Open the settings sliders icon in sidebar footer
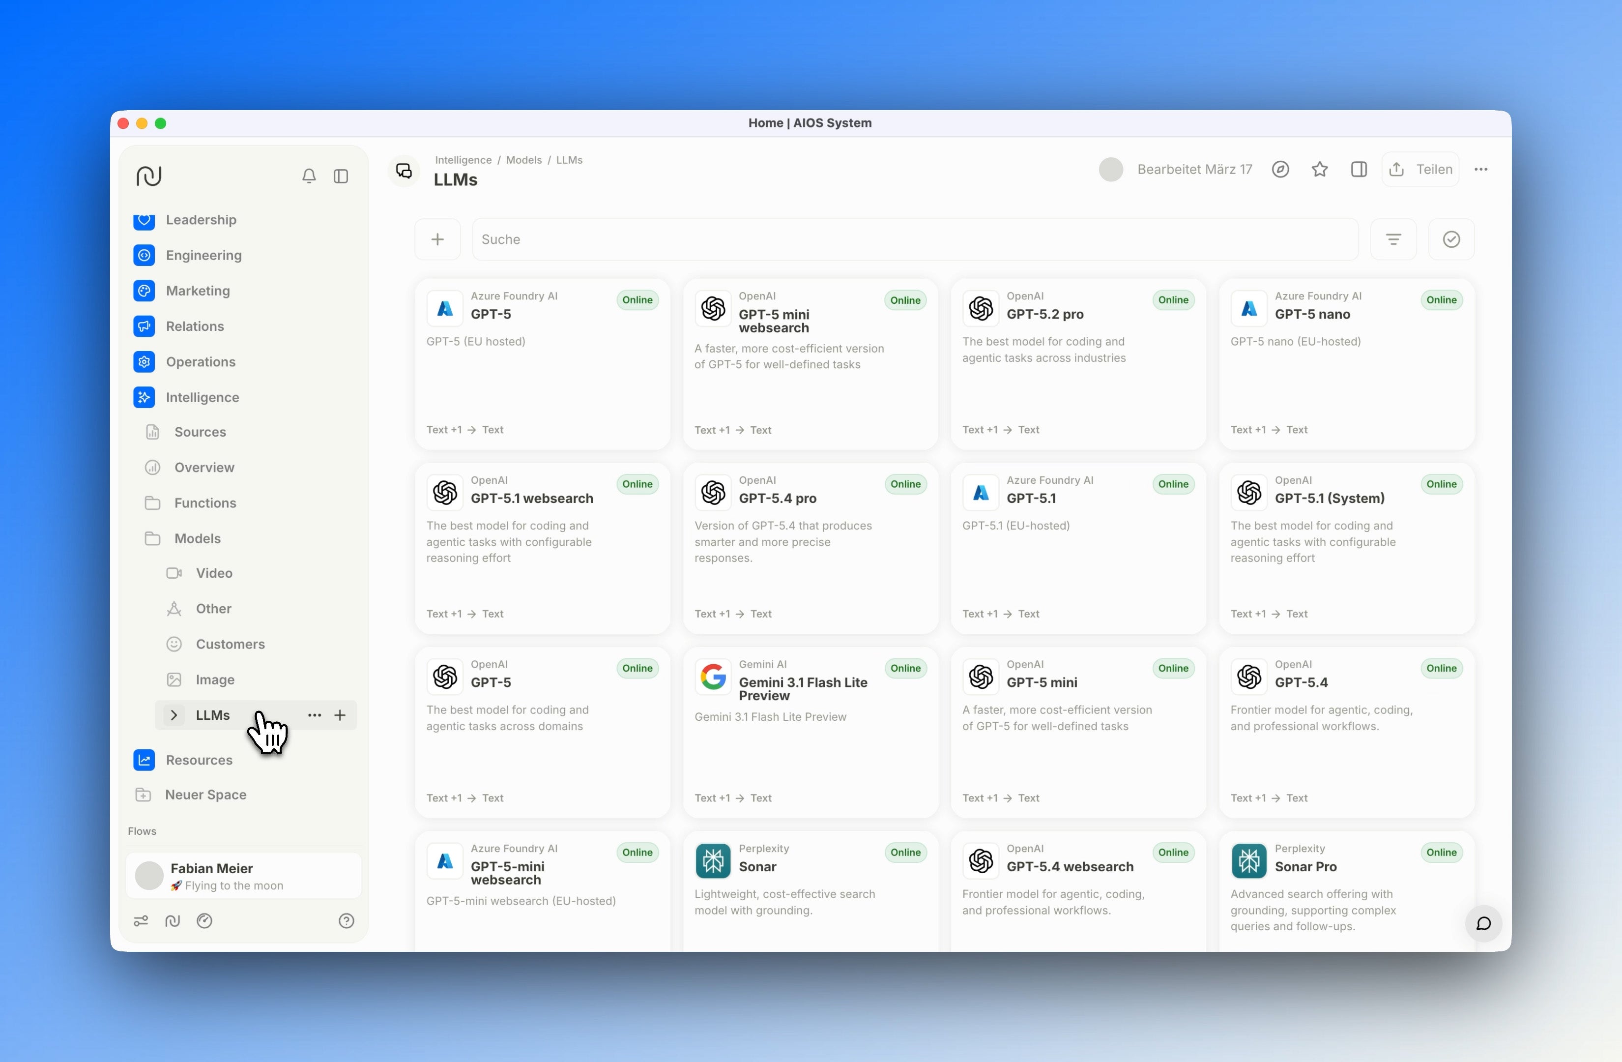Screen dimensions: 1622x1062 point(141,921)
